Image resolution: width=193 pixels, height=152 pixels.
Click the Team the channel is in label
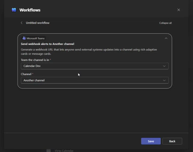pos(35,60)
